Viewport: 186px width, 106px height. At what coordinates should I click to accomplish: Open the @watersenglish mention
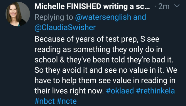click(x=103, y=17)
